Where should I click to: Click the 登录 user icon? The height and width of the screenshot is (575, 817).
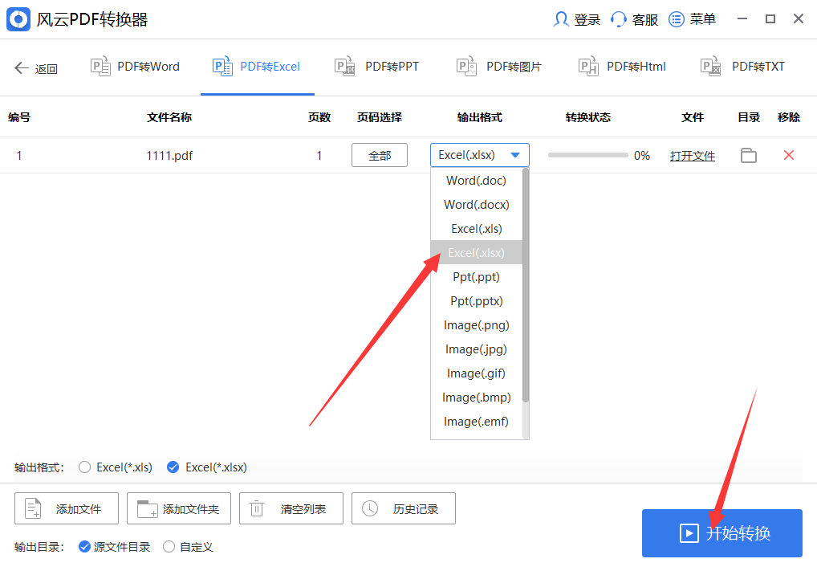point(561,19)
